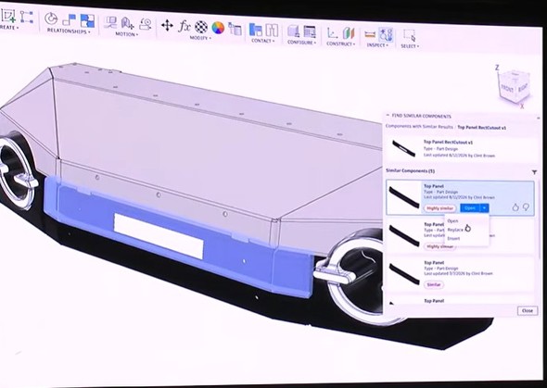
Task: Click the Top Panel RectCutout v1 thumbnail
Action: 403,148
